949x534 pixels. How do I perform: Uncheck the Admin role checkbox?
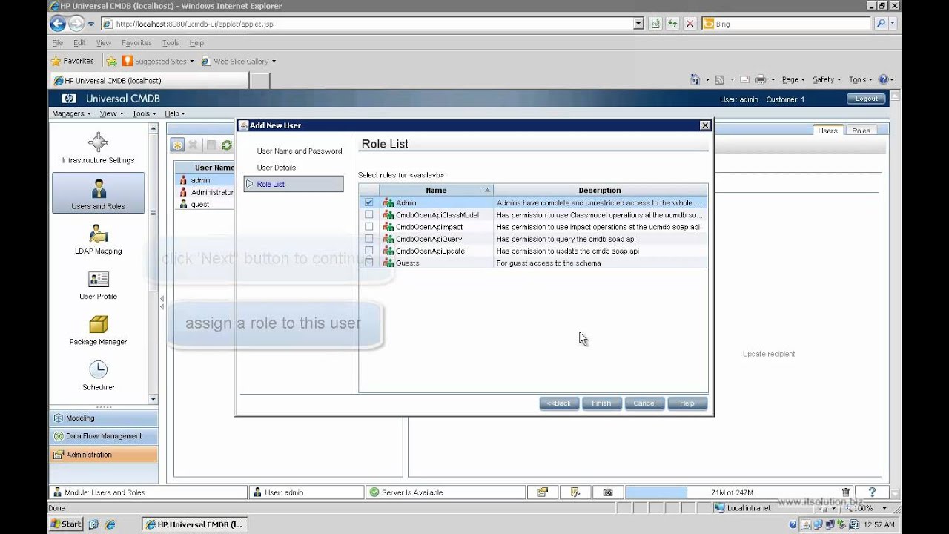[x=368, y=202]
